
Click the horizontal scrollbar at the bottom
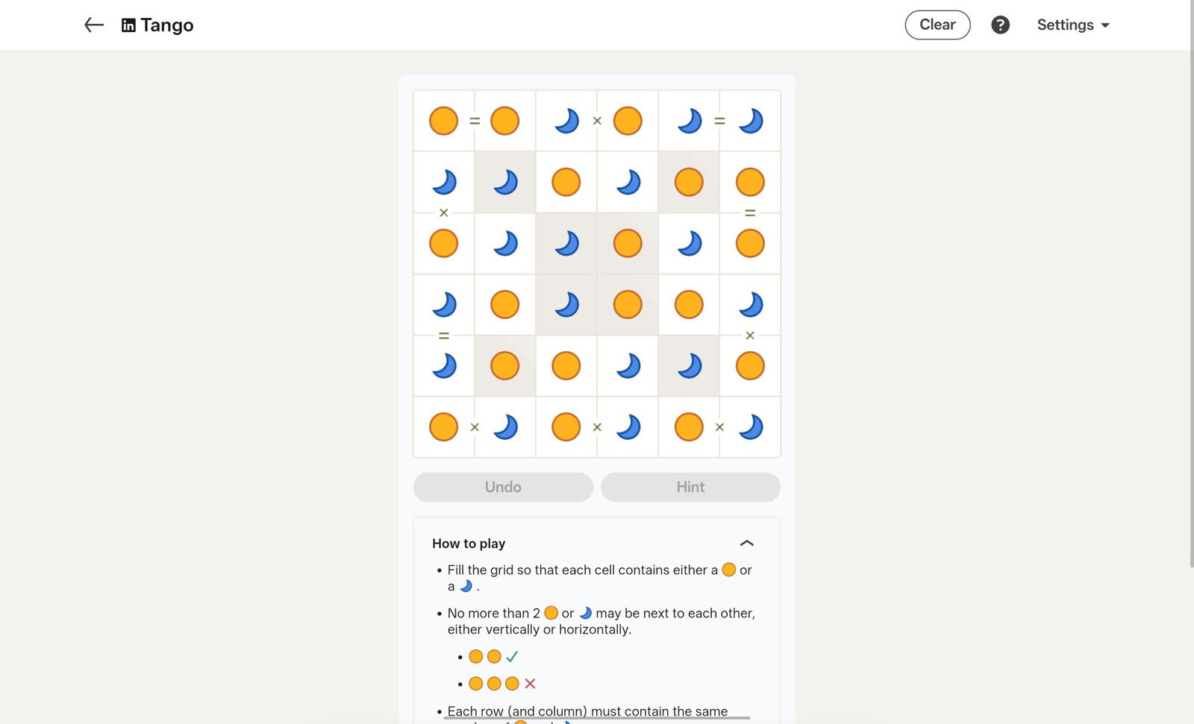[597, 718]
